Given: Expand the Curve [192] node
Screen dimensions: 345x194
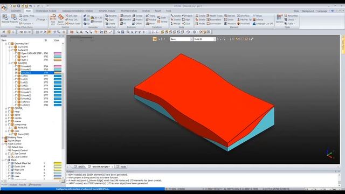Looking at the screenshot, I should [10, 134].
